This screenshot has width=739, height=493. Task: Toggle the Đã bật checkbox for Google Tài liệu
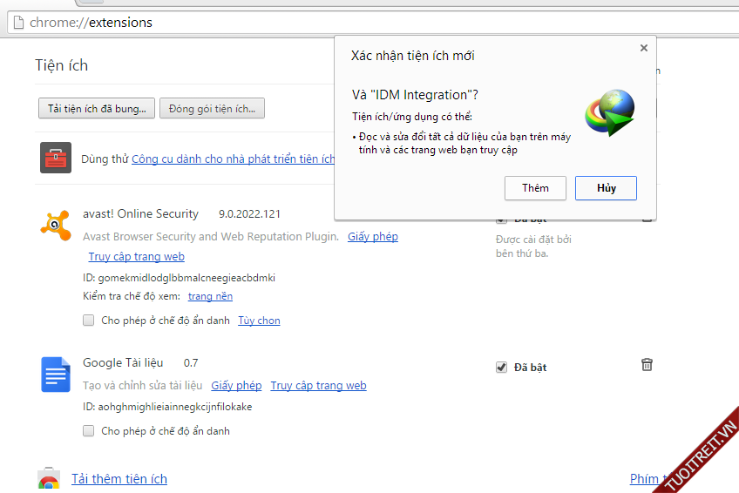pos(501,368)
